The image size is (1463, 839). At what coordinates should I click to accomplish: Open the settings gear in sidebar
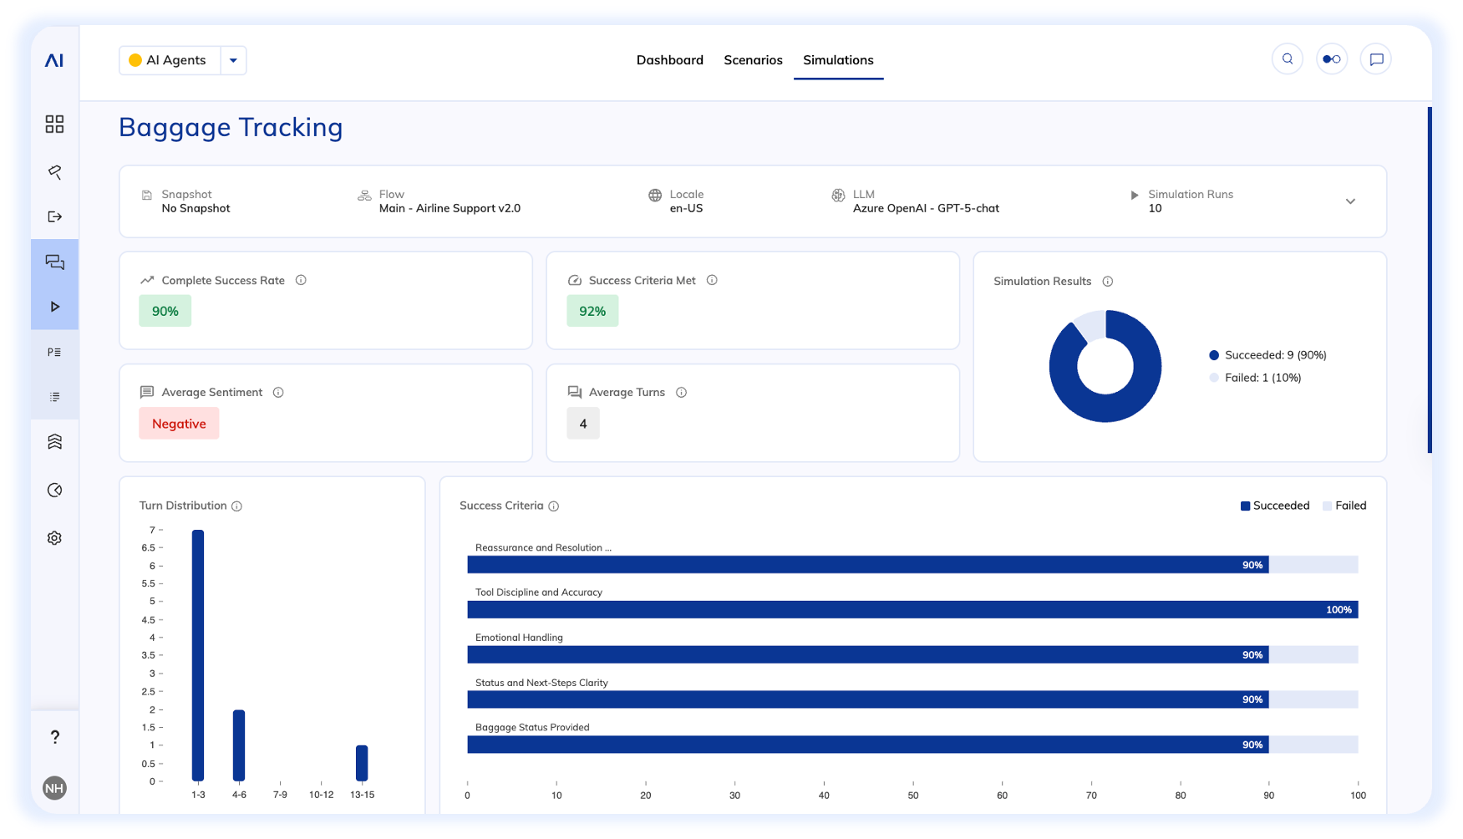coord(54,538)
